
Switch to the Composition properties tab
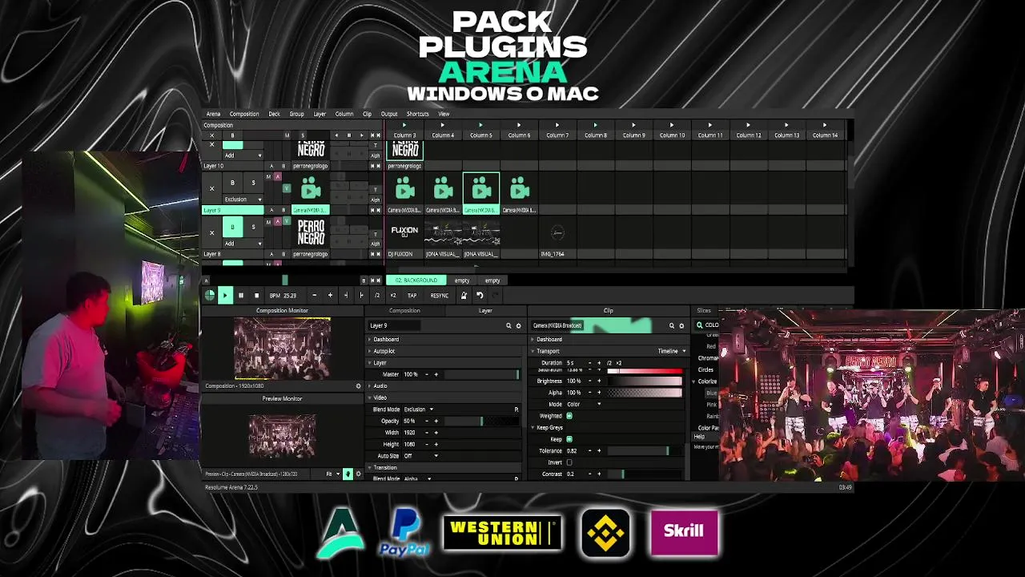pos(404,311)
